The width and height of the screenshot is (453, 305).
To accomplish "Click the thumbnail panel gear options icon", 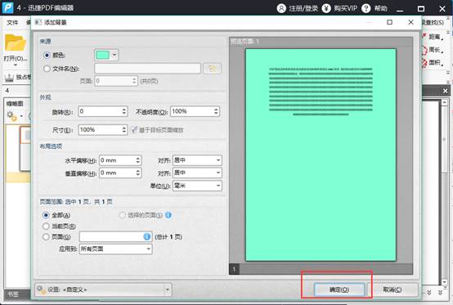I will point(11,115).
